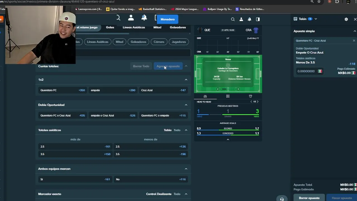Image resolution: width=357 pixels, height=201 pixels.
Task: Close the Talón bet slip panel
Action: (x=355, y=19)
